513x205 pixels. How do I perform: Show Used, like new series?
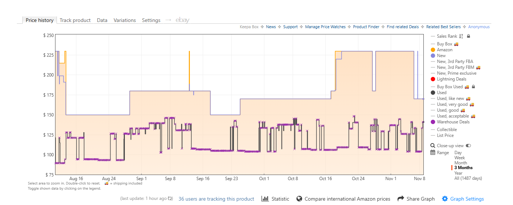tap(450, 98)
